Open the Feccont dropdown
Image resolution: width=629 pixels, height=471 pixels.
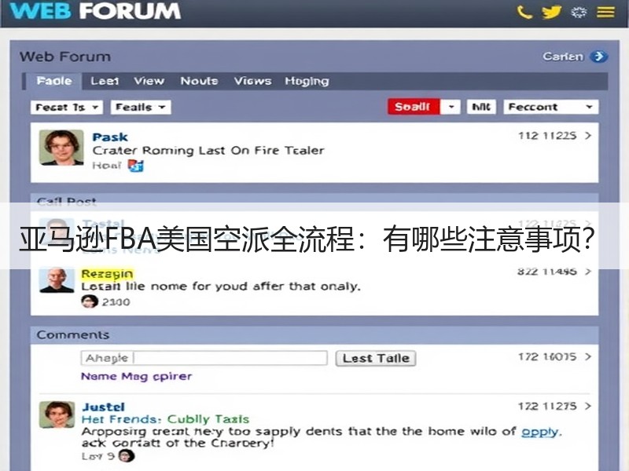point(551,107)
